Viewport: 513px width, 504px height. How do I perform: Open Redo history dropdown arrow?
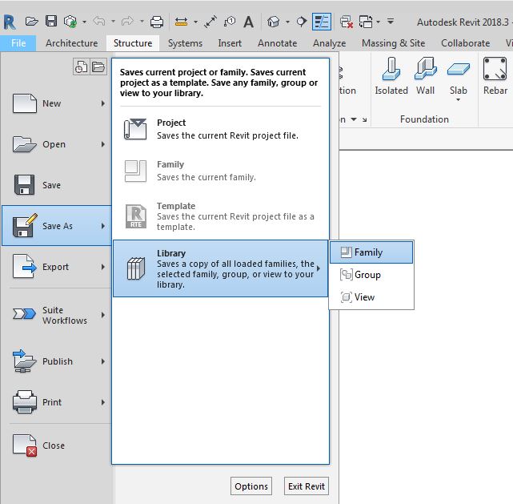[x=142, y=22]
